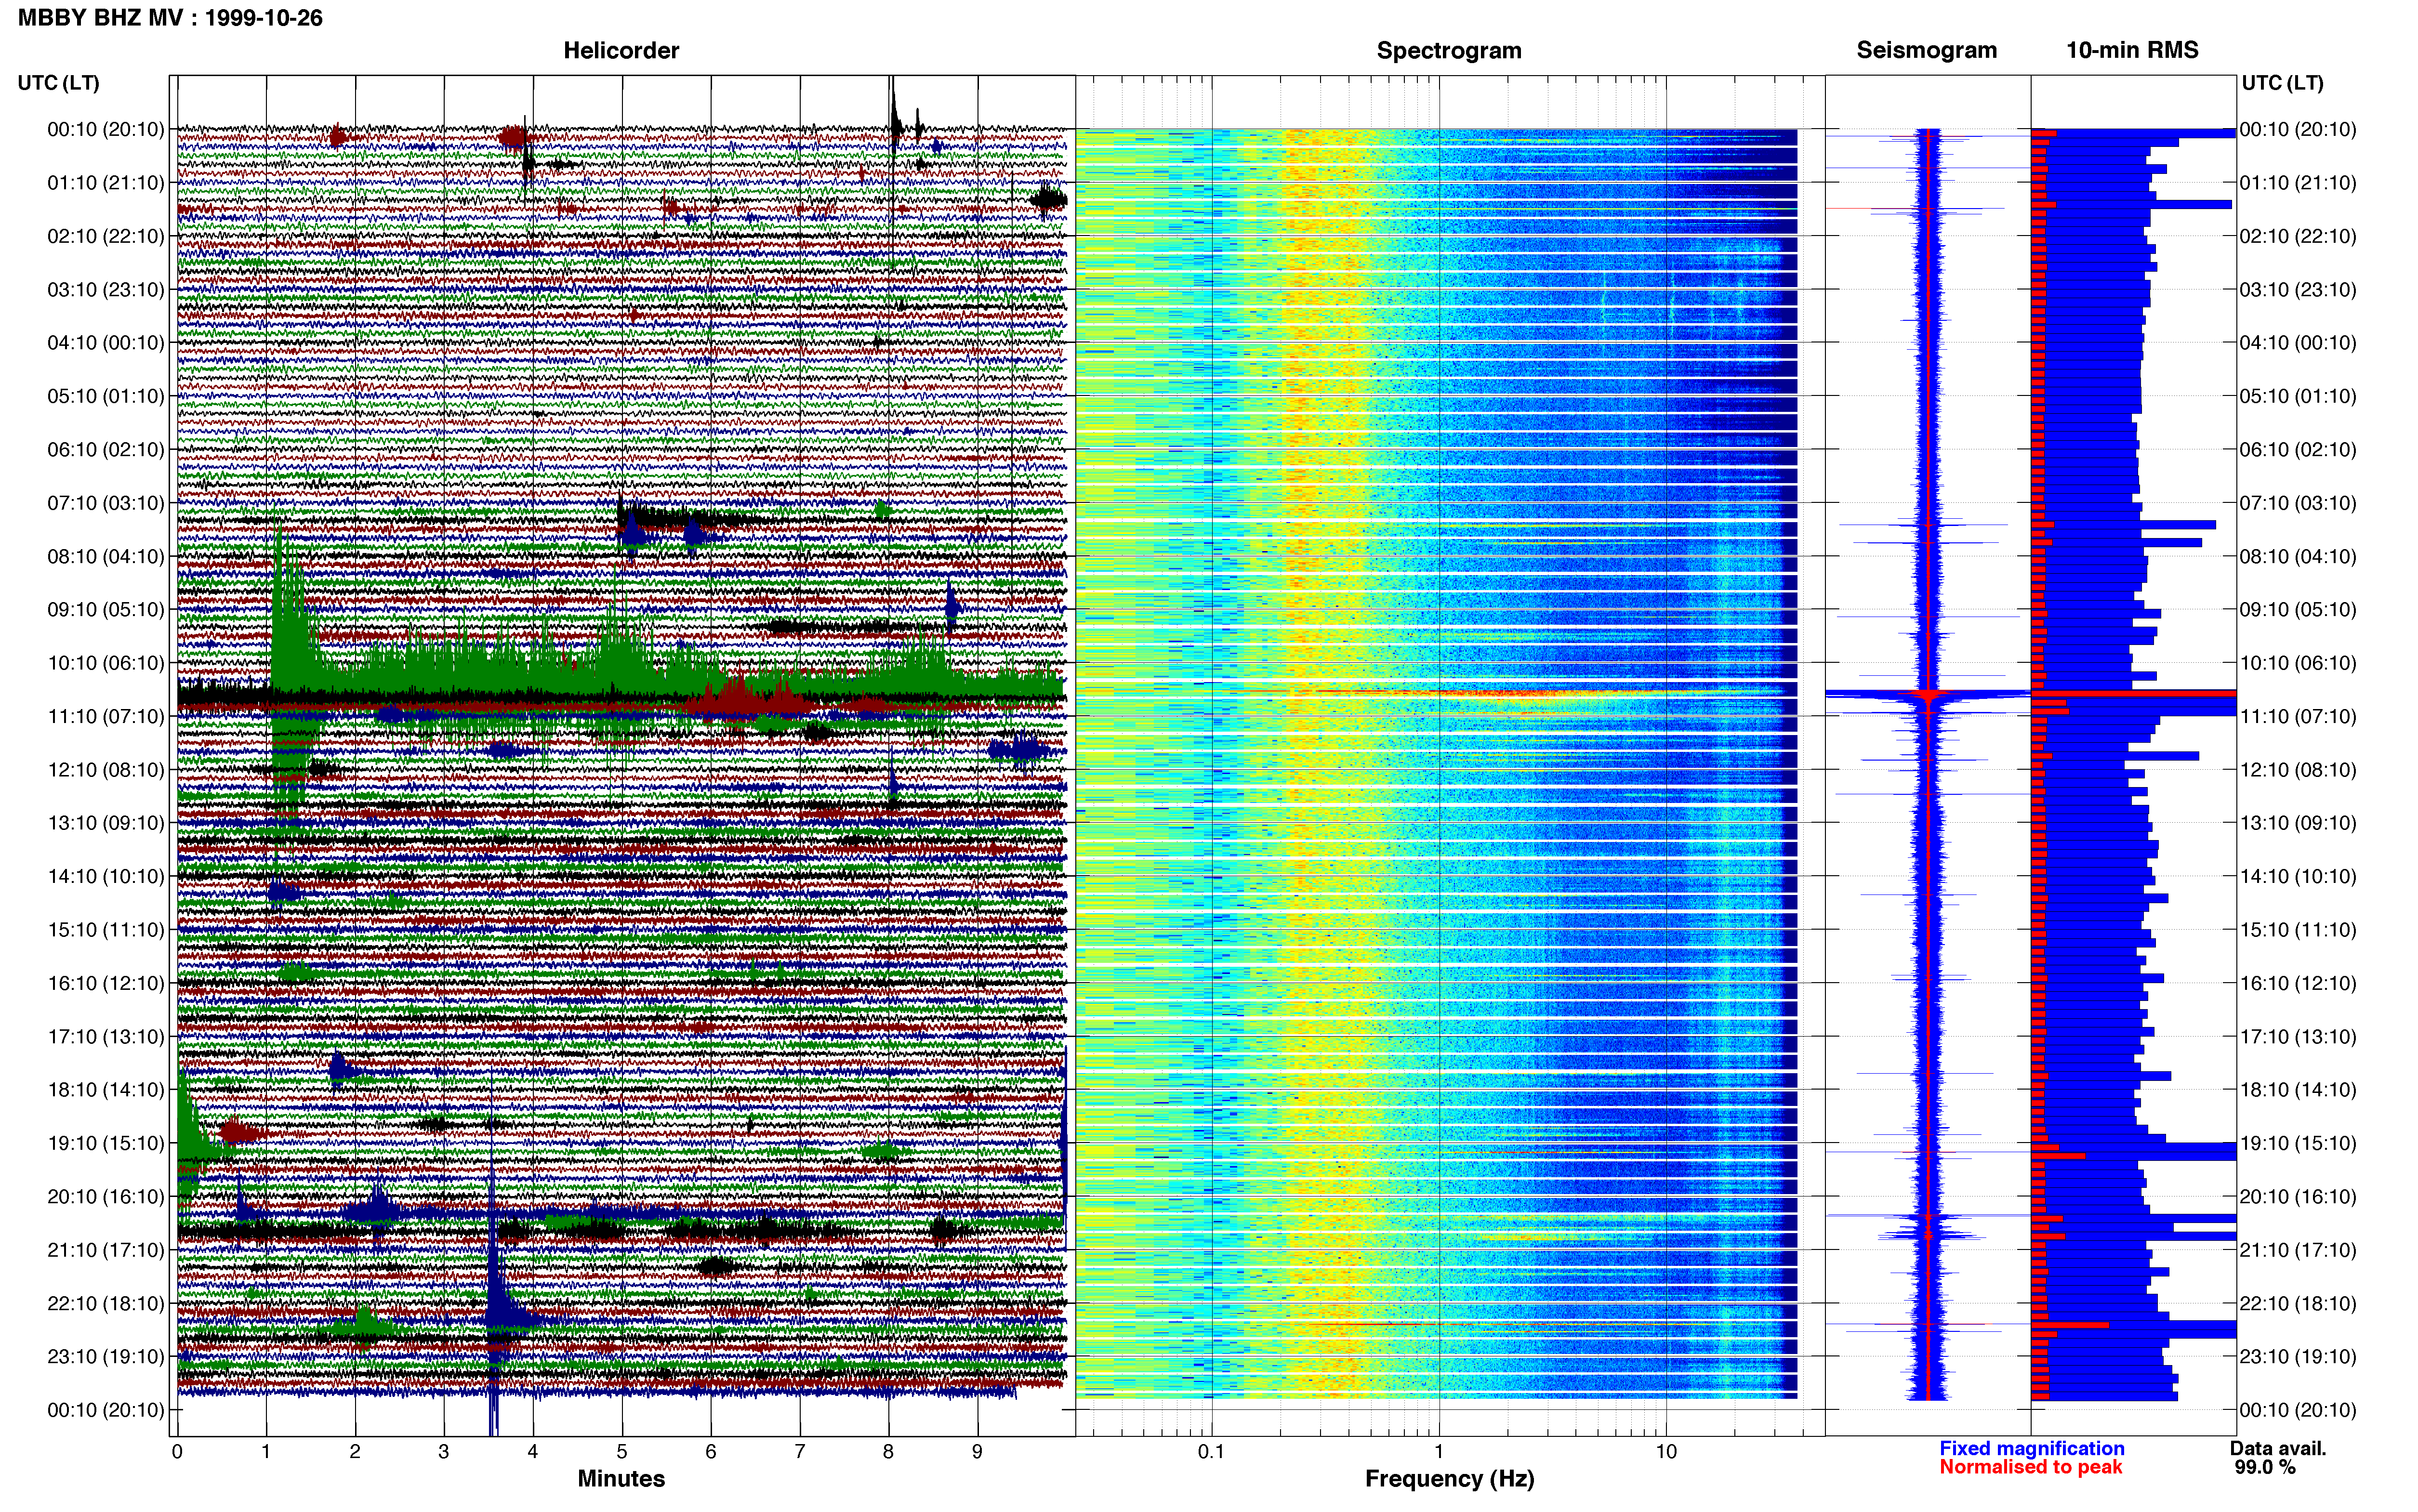
Task: Click left time label '11:10 (07:10)'
Action: tap(106, 716)
